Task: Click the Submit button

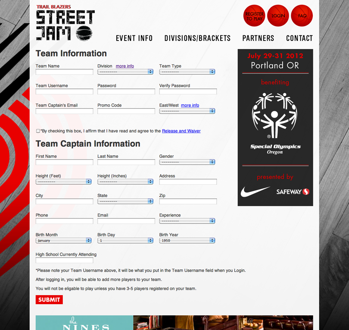Action: [49, 300]
